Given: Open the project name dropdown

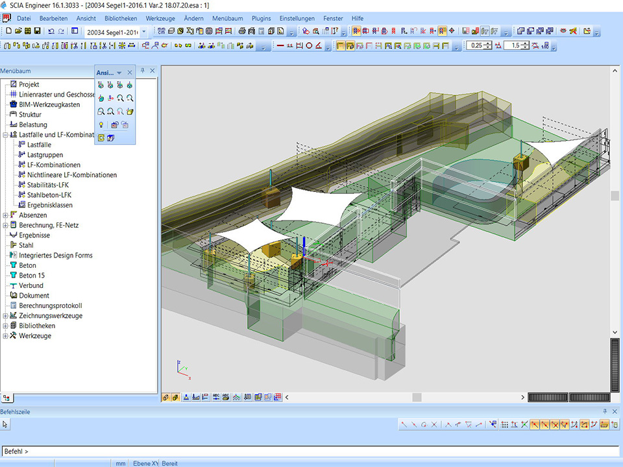Looking at the screenshot, I should coord(143,31).
